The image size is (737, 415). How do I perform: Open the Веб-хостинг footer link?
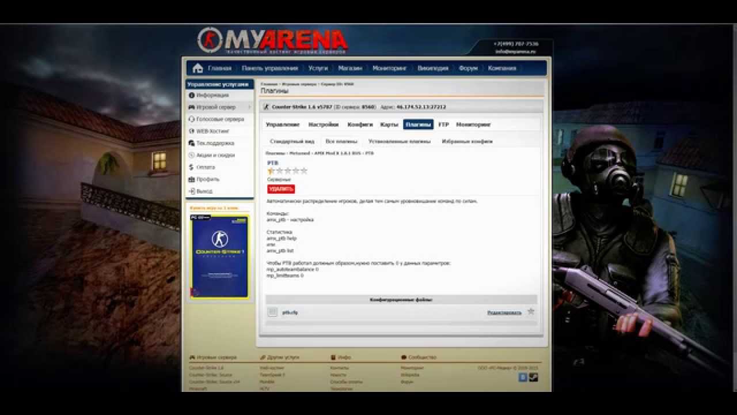(271, 368)
